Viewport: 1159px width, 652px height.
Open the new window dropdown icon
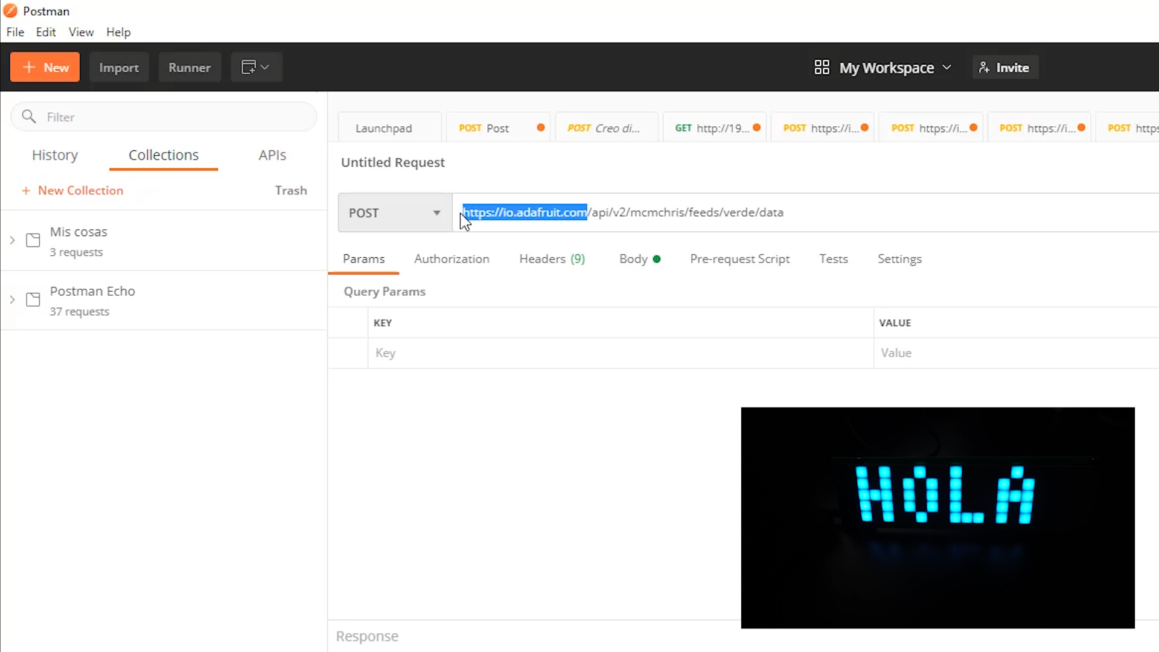tap(256, 67)
